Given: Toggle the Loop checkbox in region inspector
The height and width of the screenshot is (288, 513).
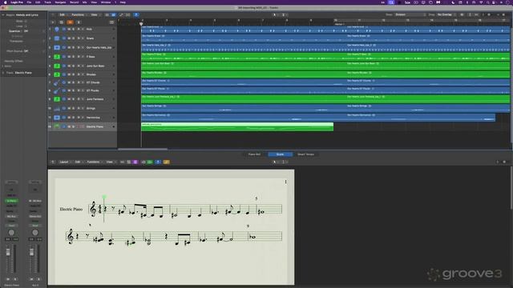Looking at the screenshot, I should click(x=26, y=26).
